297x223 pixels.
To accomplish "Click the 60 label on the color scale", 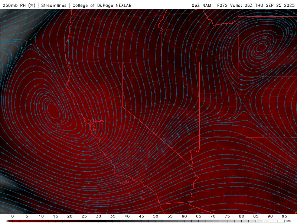I will point(184,216).
